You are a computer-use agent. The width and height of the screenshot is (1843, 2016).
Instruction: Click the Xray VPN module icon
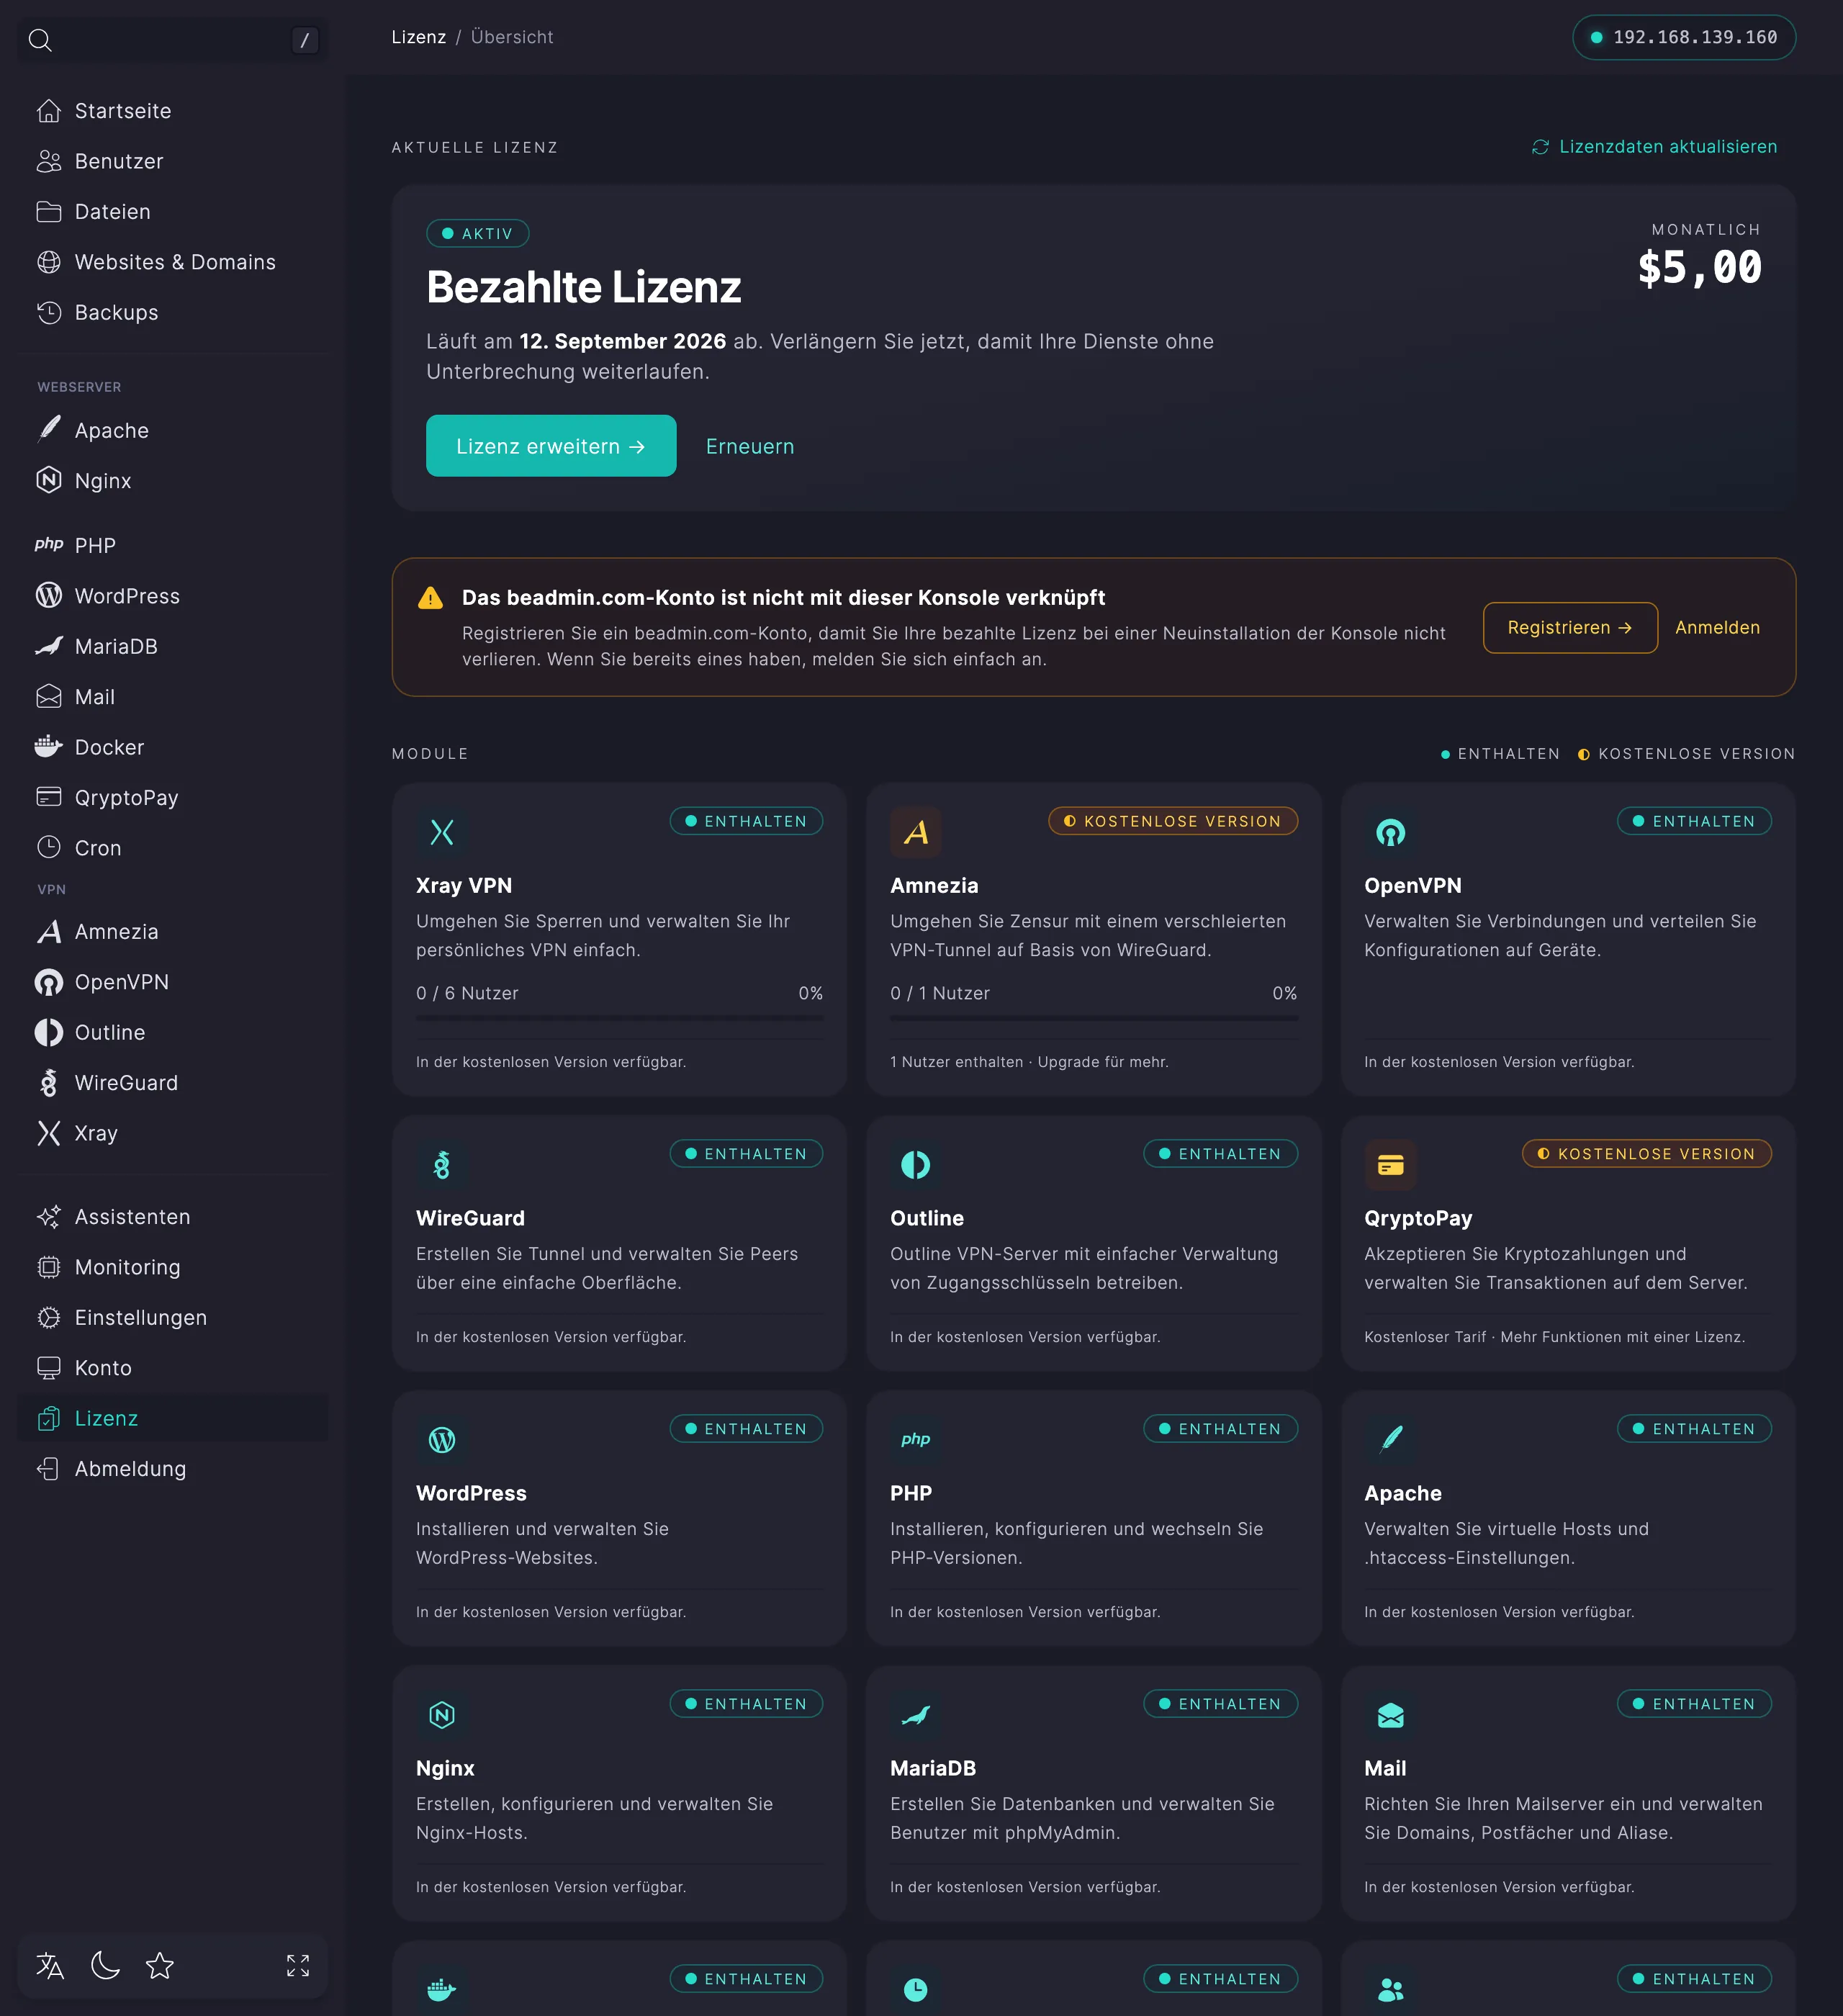[442, 832]
